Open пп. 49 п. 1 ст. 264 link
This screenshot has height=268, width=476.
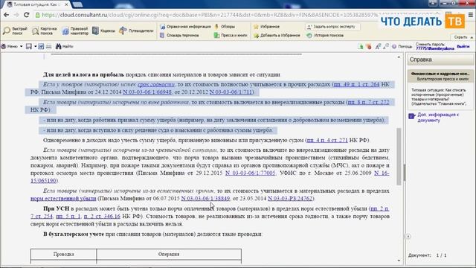356,84
